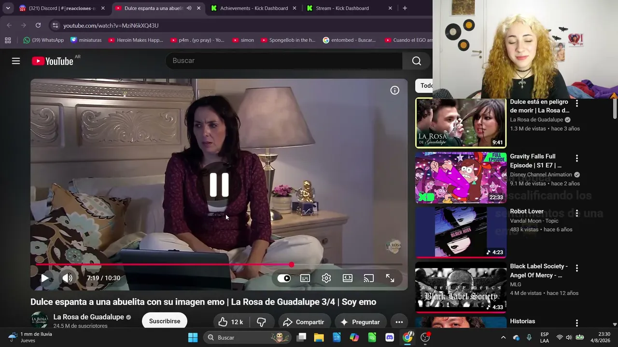The width and height of the screenshot is (618, 347).
Task: Open options for Black Label Society video
Action: pyautogui.click(x=576, y=268)
